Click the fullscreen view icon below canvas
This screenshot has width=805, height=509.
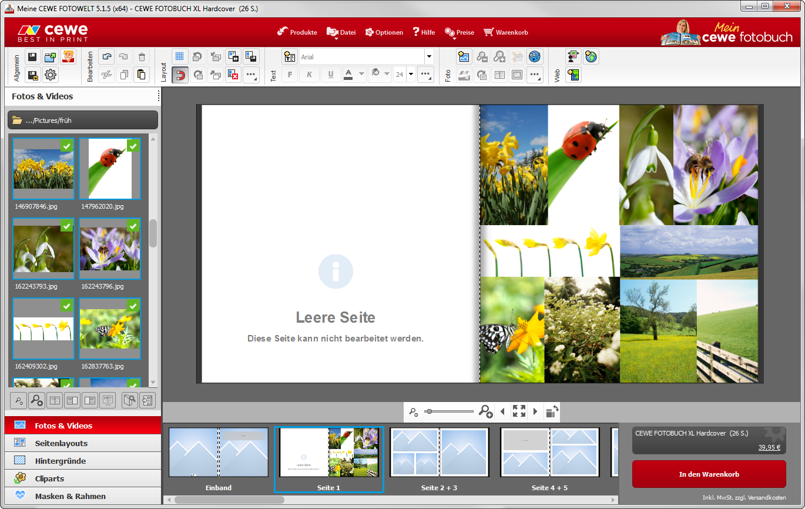[519, 411]
